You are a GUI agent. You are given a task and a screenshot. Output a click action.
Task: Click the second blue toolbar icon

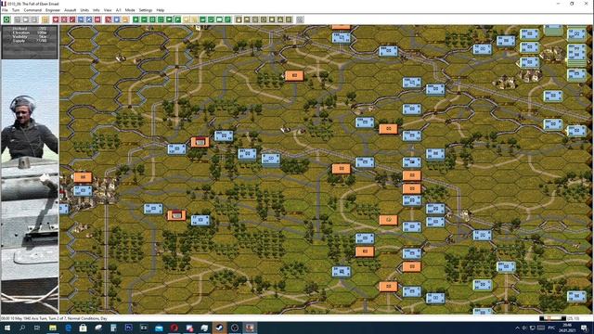click(x=89, y=19)
